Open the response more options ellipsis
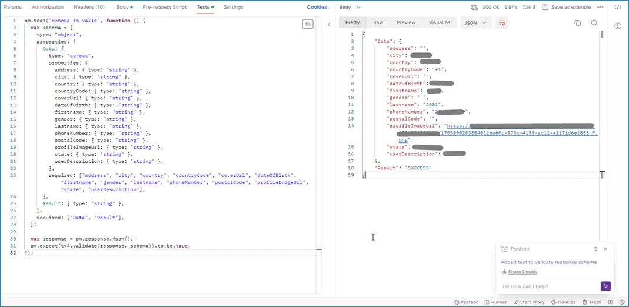 point(600,7)
